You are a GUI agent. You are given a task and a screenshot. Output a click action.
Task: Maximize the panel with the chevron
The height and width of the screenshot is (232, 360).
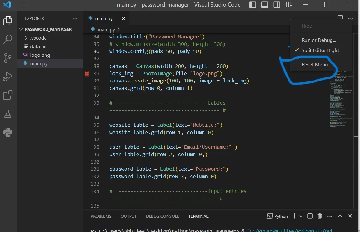tap(340, 216)
